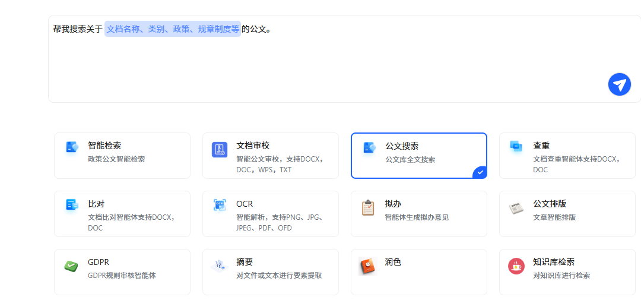Click the 公文排版 newspaper icon
Image resolution: width=641 pixels, height=300 pixels.
coord(516,208)
